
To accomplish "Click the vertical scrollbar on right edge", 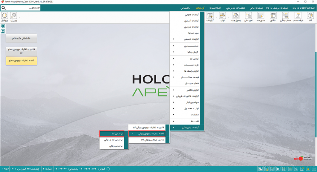I will tap(316, 94).
